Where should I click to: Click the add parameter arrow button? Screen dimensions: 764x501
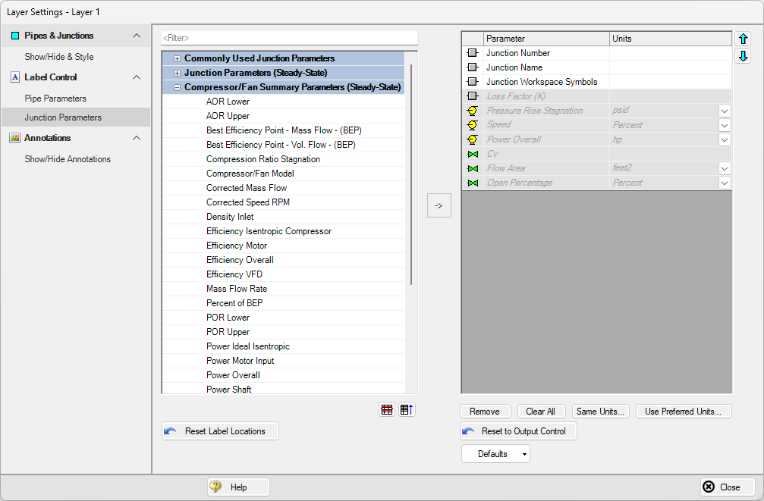pos(439,205)
